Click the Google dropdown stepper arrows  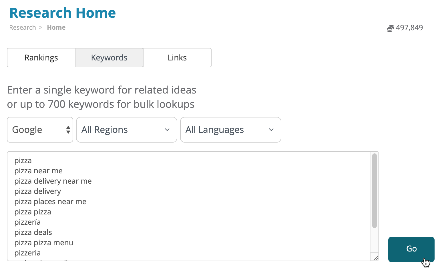coord(68,130)
